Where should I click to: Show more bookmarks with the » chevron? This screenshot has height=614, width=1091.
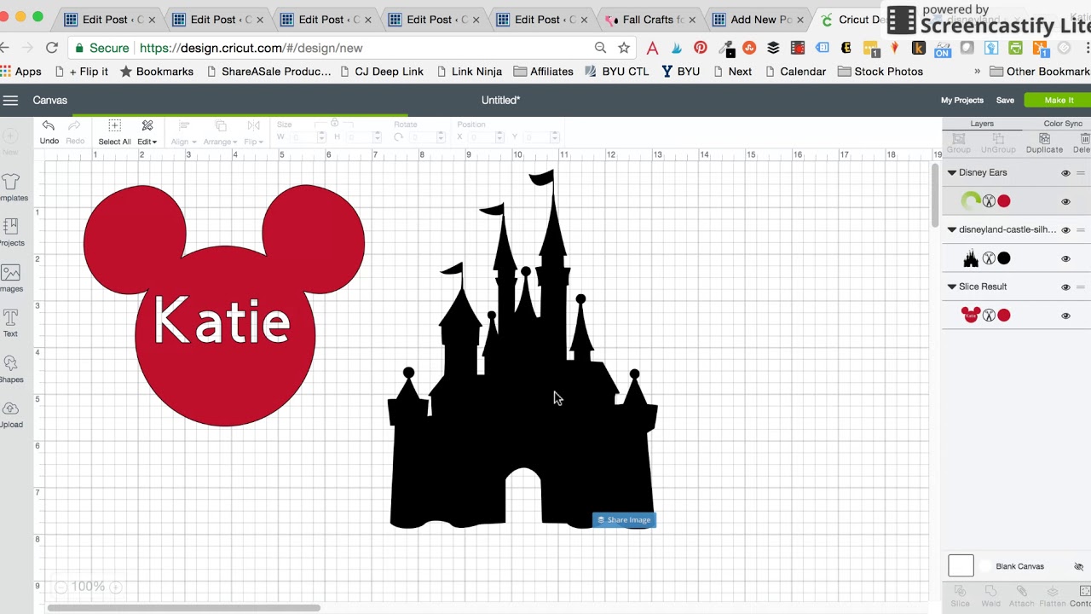[x=977, y=72]
